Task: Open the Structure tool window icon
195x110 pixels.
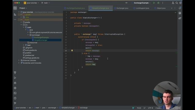Action: [x=15, y=15]
